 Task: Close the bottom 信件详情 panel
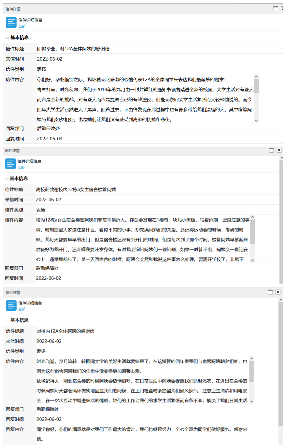[278, 292]
